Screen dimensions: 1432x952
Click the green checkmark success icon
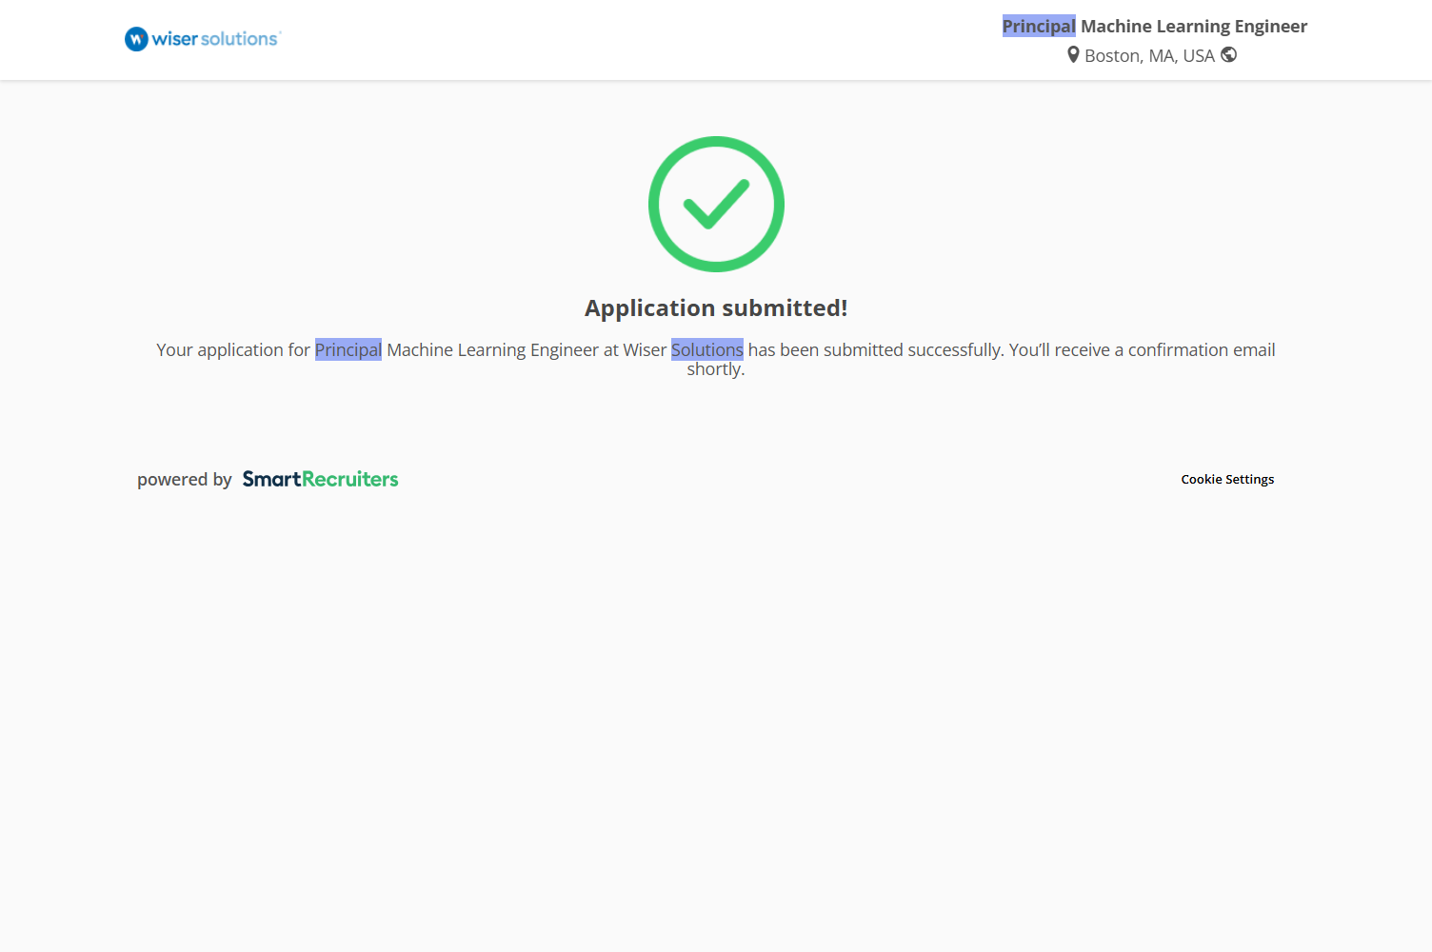coord(716,204)
